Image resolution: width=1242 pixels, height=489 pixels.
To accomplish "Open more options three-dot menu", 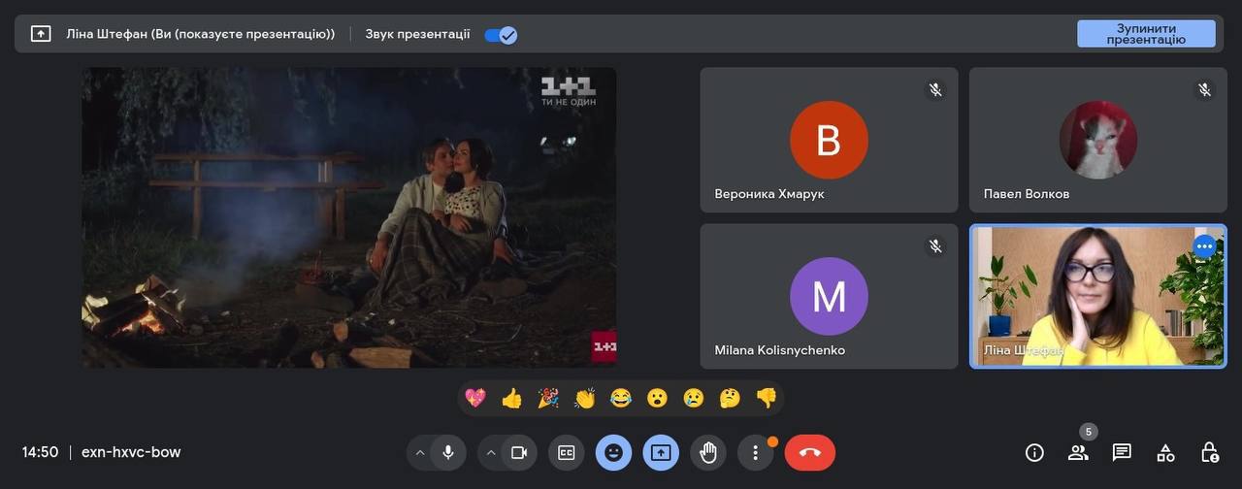I will 755,452.
